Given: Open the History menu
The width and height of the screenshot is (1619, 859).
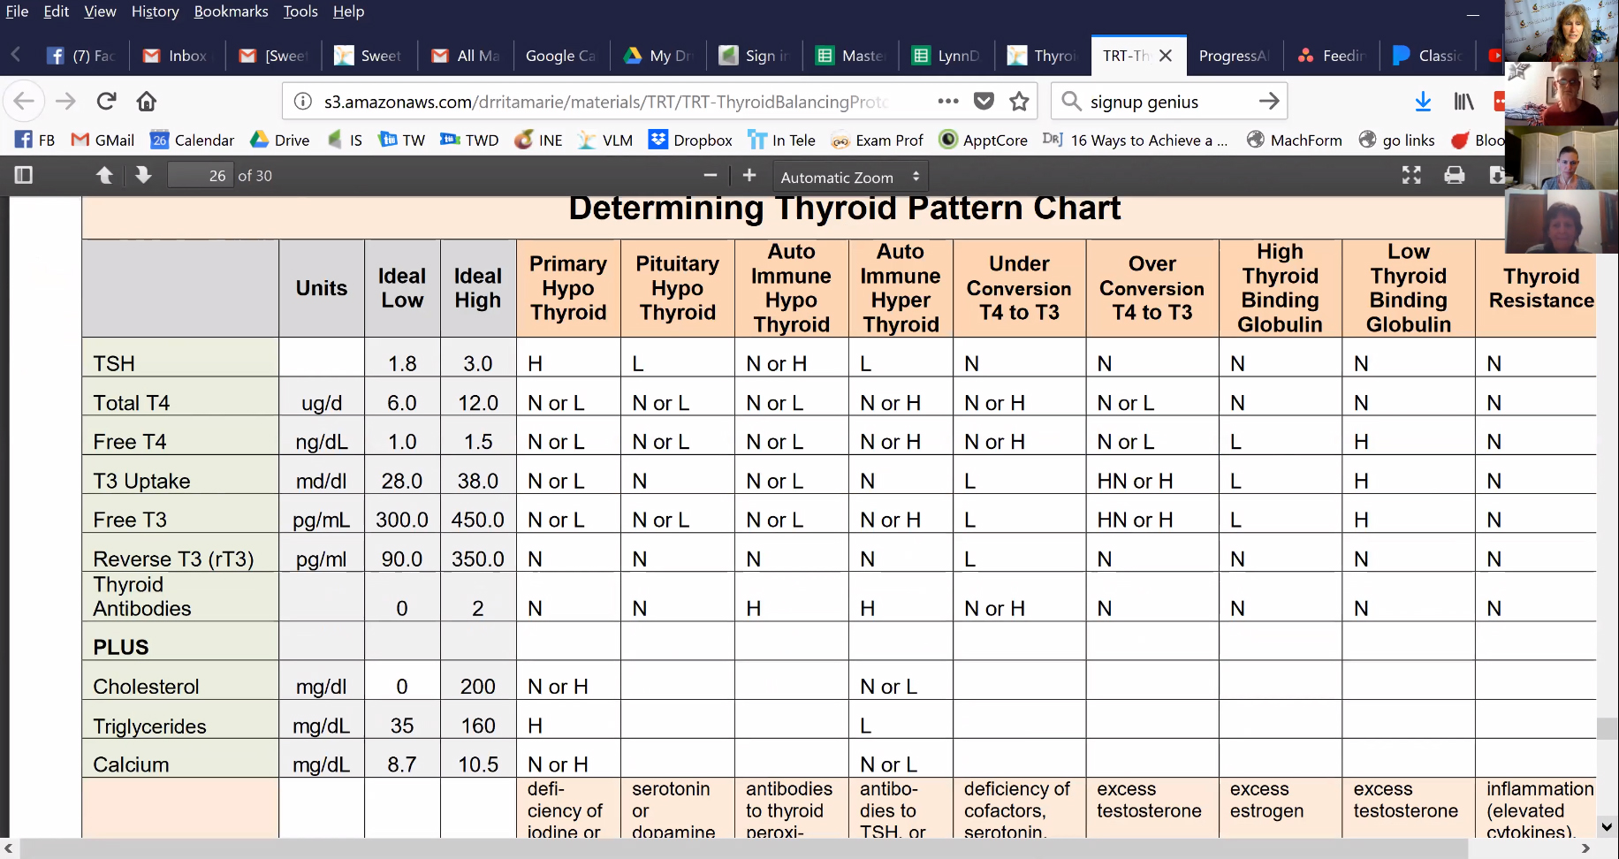Looking at the screenshot, I should pos(155,11).
